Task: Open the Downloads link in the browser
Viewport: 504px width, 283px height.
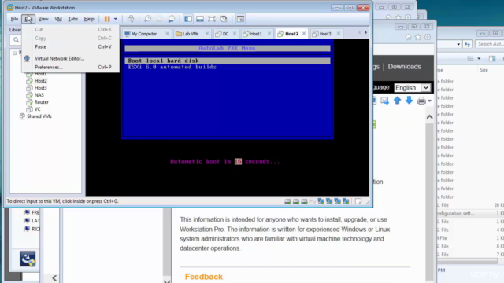Action: tap(404, 67)
